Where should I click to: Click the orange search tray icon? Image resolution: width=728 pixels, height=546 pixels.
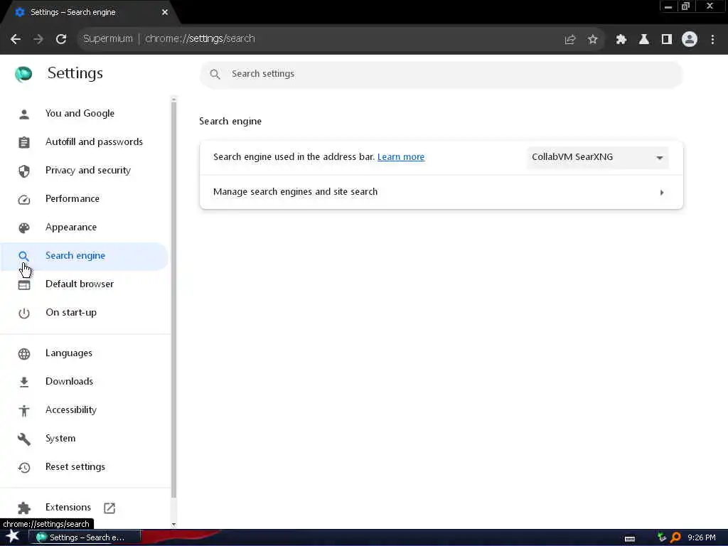pyautogui.click(x=675, y=537)
